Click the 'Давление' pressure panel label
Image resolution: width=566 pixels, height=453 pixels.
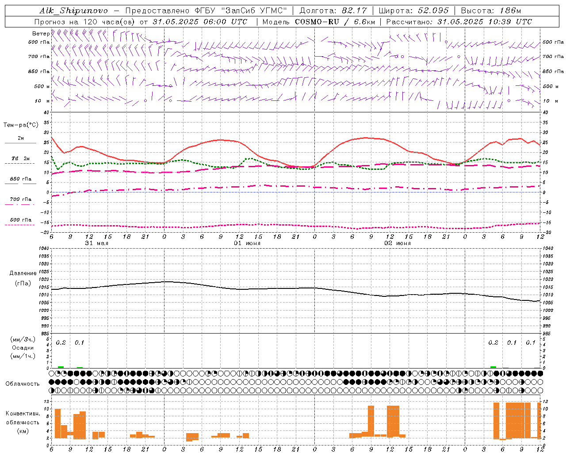point(23,273)
